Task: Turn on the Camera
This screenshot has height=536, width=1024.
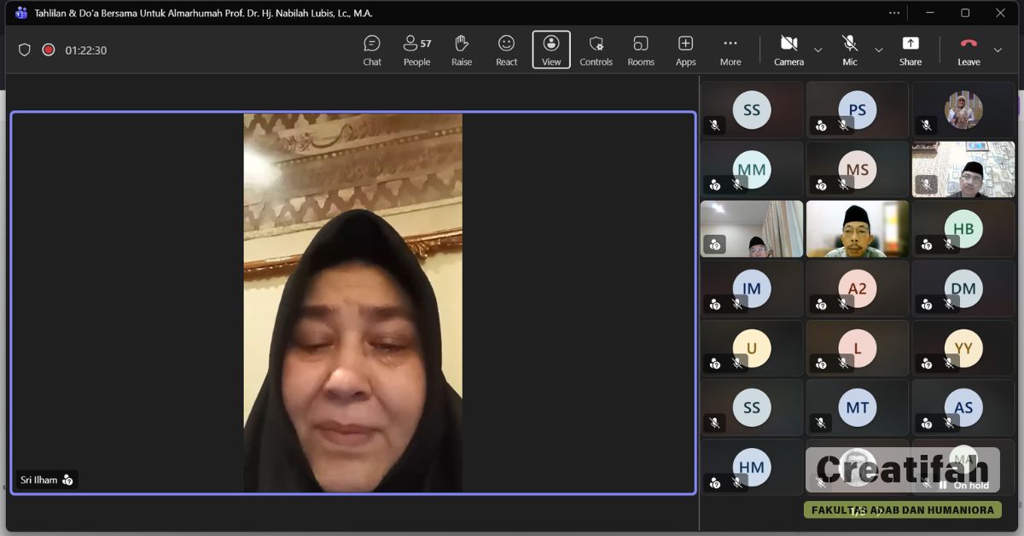Action: pos(788,50)
